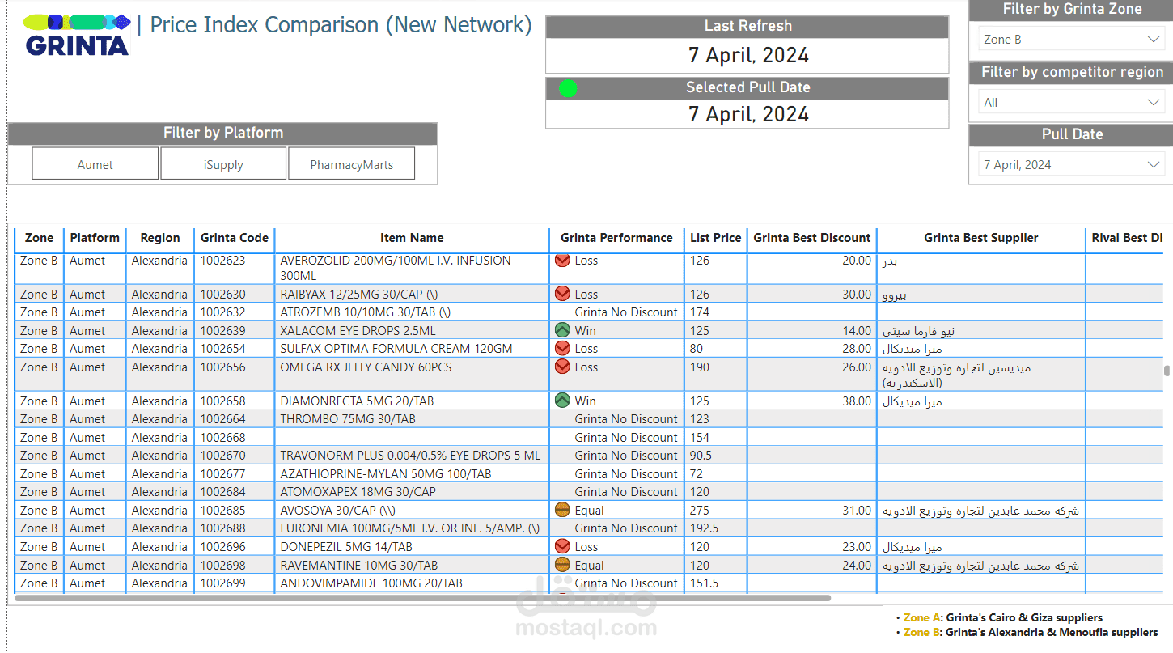
Task: Click item ATOMOXAPEX 18MG 30/CAP
Action: [x=358, y=491]
